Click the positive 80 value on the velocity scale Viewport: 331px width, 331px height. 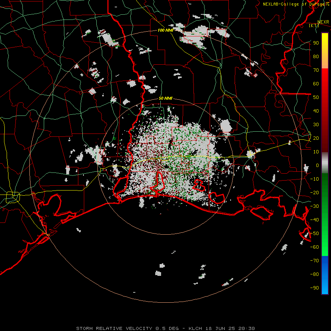click(x=316, y=57)
